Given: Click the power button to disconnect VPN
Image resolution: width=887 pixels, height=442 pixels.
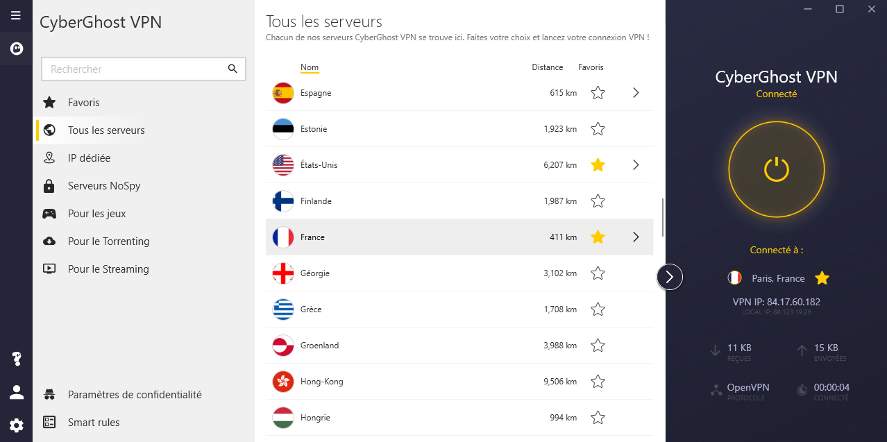Looking at the screenshot, I should tap(776, 169).
